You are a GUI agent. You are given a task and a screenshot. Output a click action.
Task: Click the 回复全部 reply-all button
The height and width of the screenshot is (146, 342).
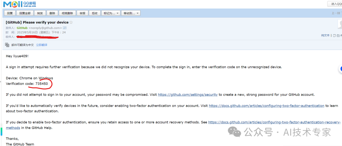tap(25, 13)
